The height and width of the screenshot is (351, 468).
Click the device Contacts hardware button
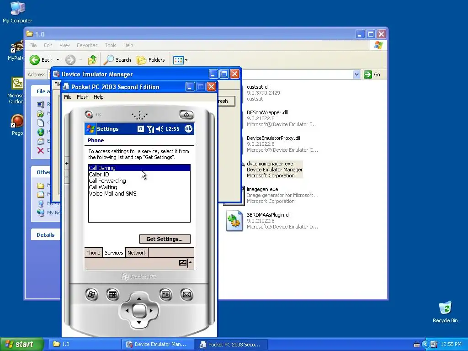pos(165,295)
